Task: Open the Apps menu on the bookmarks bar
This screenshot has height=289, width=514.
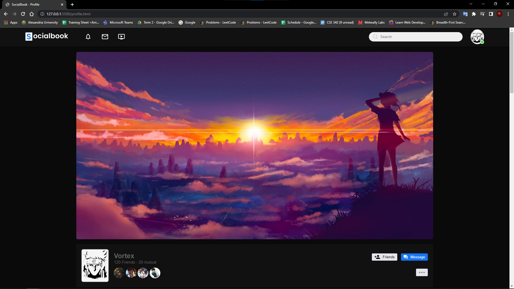Action: point(11,22)
